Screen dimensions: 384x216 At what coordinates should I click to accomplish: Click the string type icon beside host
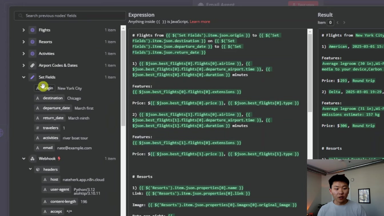click(x=45, y=180)
